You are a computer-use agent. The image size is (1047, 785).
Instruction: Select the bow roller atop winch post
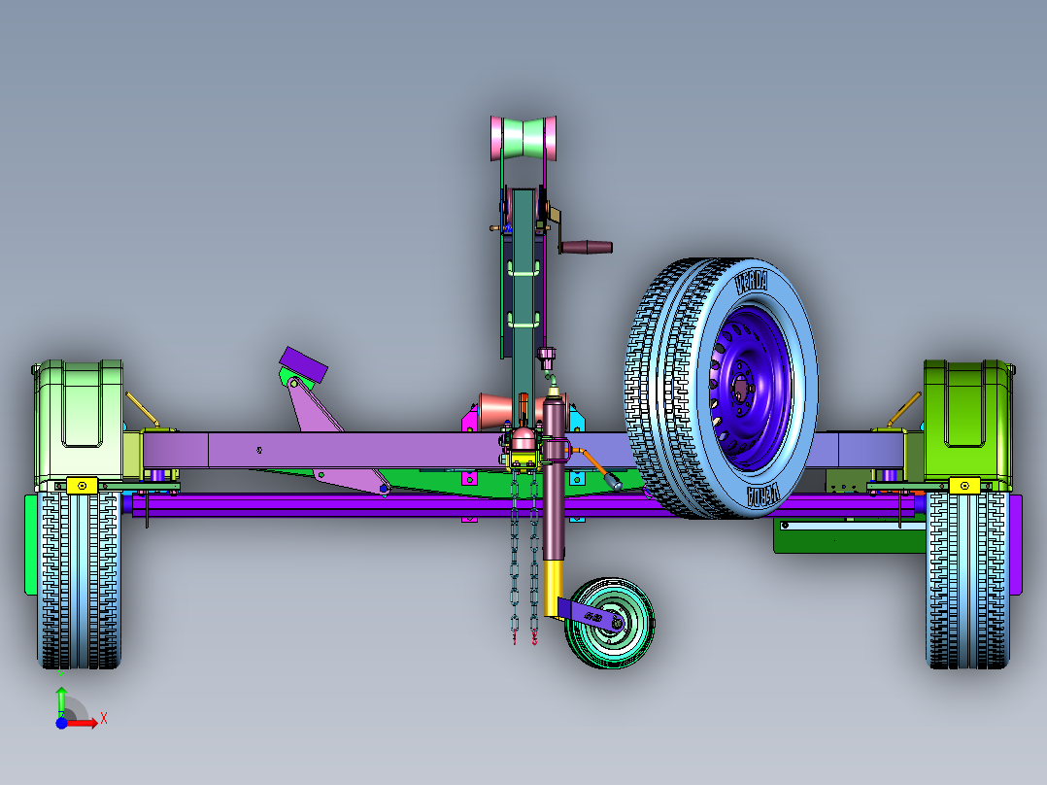[x=523, y=138]
